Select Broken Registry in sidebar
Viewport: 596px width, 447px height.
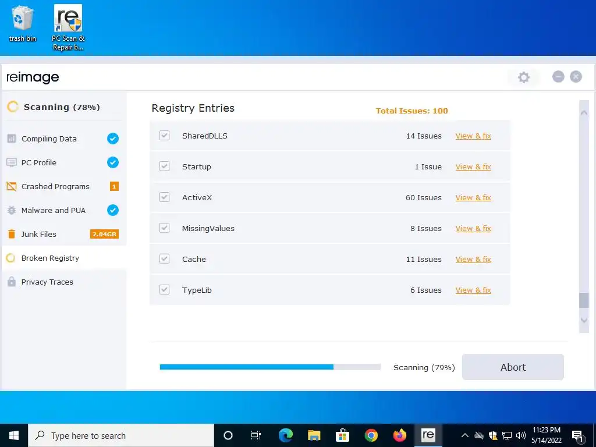coord(64,258)
